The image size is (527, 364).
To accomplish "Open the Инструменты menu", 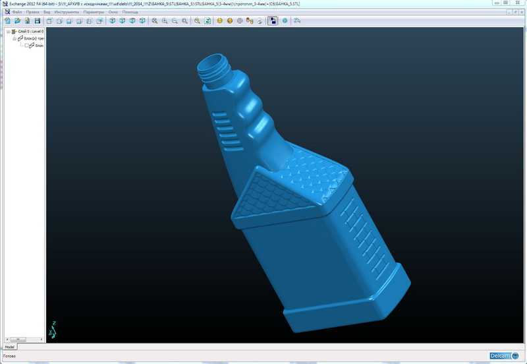I will [x=67, y=12].
